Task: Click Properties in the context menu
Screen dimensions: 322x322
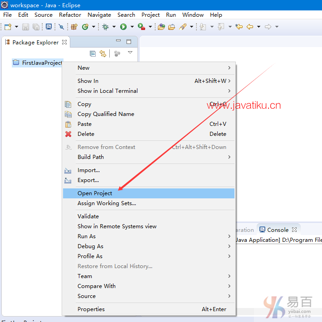Action: pos(149,309)
